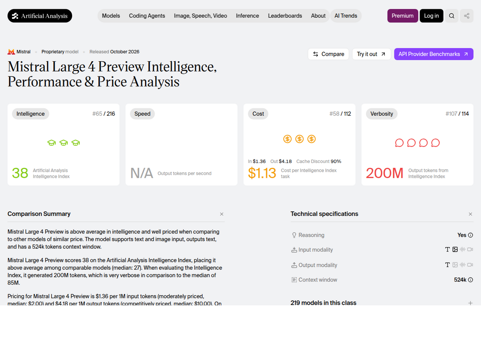The height and width of the screenshot is (338, 481).
Task: Click the image icon in Input modality row
Action: 455,249
